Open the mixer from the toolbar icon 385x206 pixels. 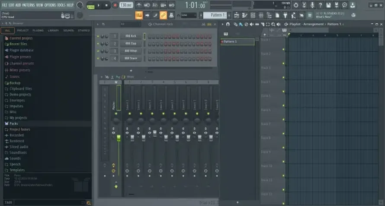261,16
